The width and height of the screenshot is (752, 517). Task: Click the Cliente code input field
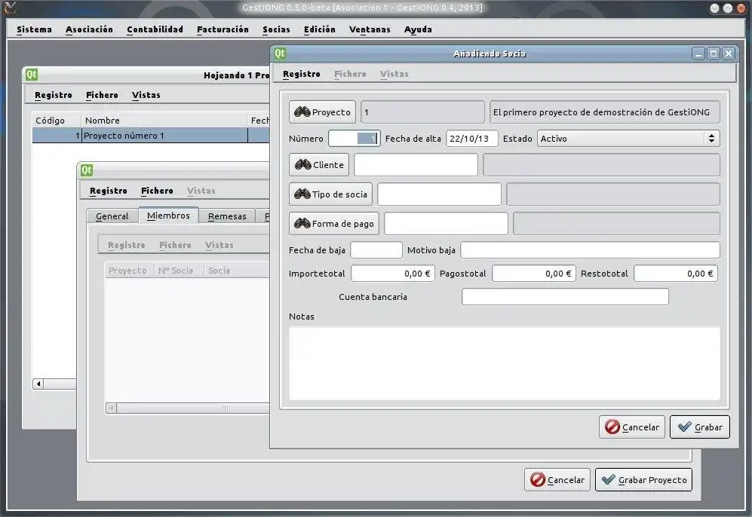click(x=416, y=165)
